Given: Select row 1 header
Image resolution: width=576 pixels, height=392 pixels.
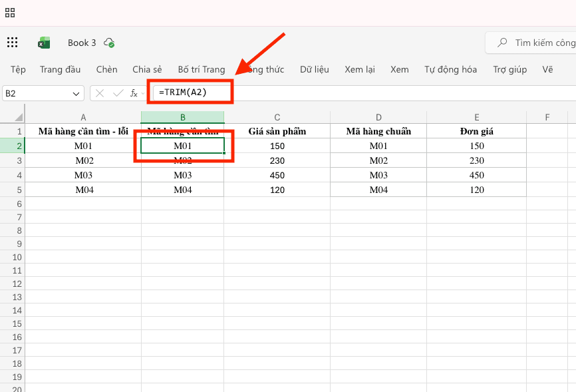Looking at the screenshot, I should [x=13, y=131].
